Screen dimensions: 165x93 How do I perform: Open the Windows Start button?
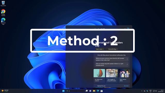point(63,91)
